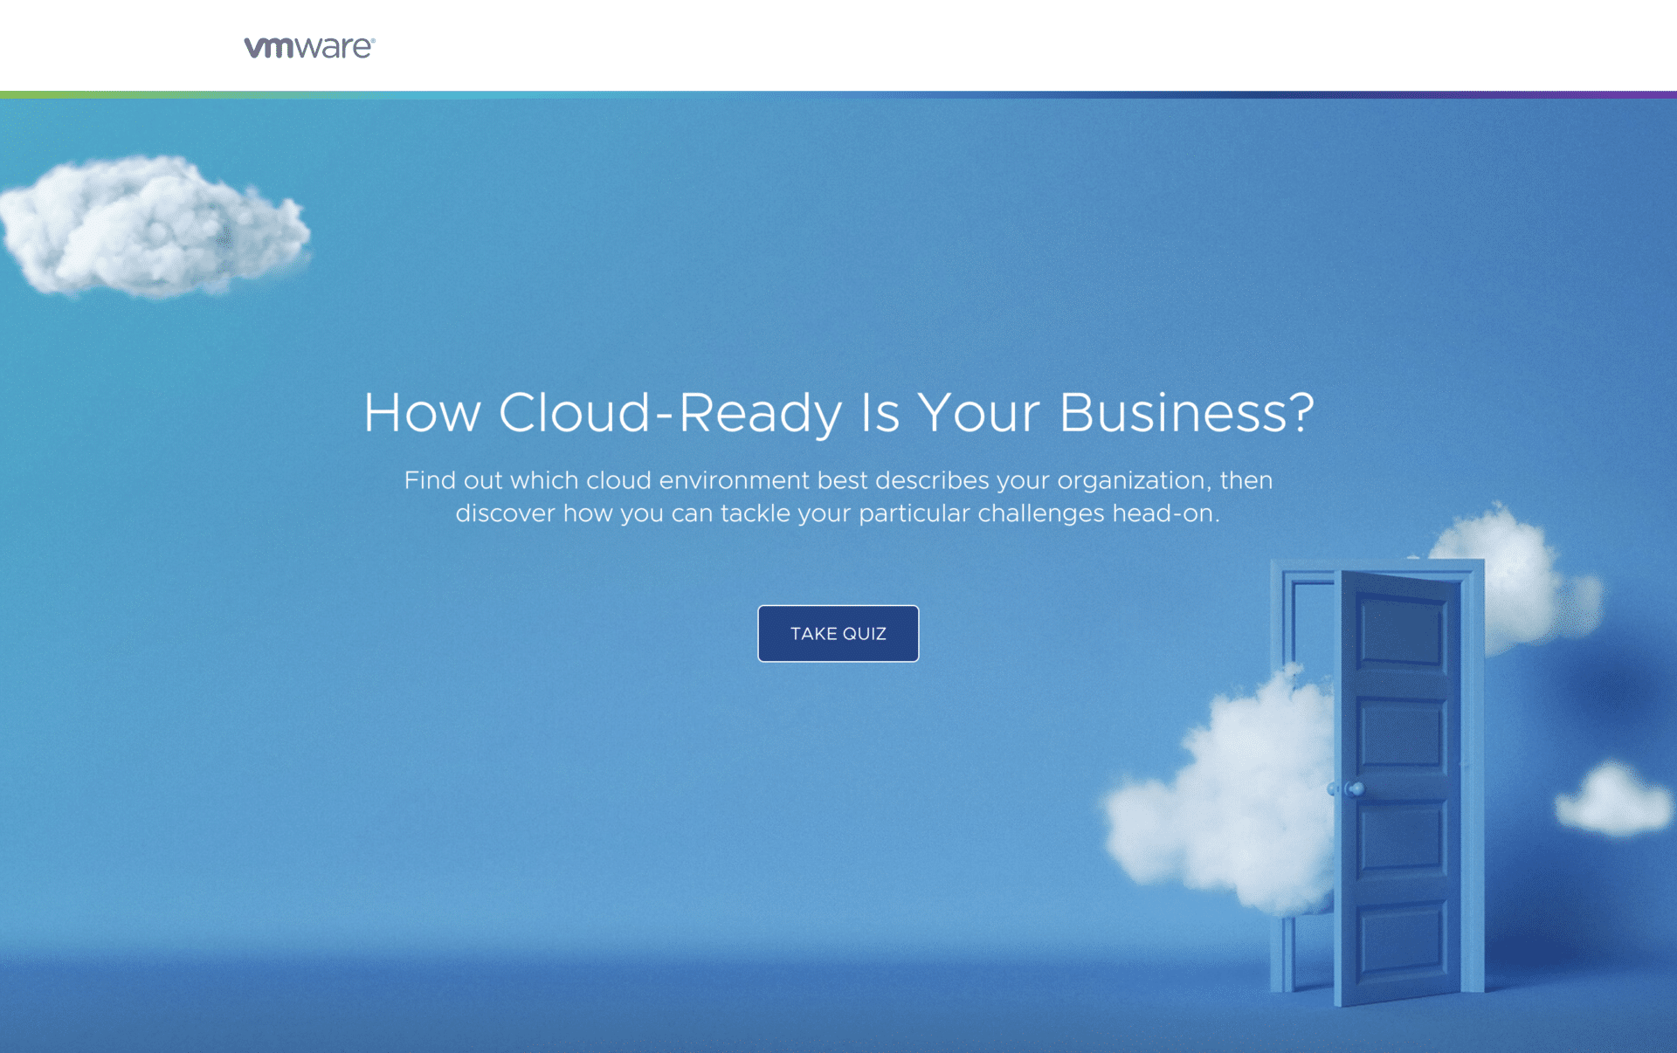Click the word 'Business?' in the headline
This screenshot has width=1677, height=1053.
click(1186, 412)
